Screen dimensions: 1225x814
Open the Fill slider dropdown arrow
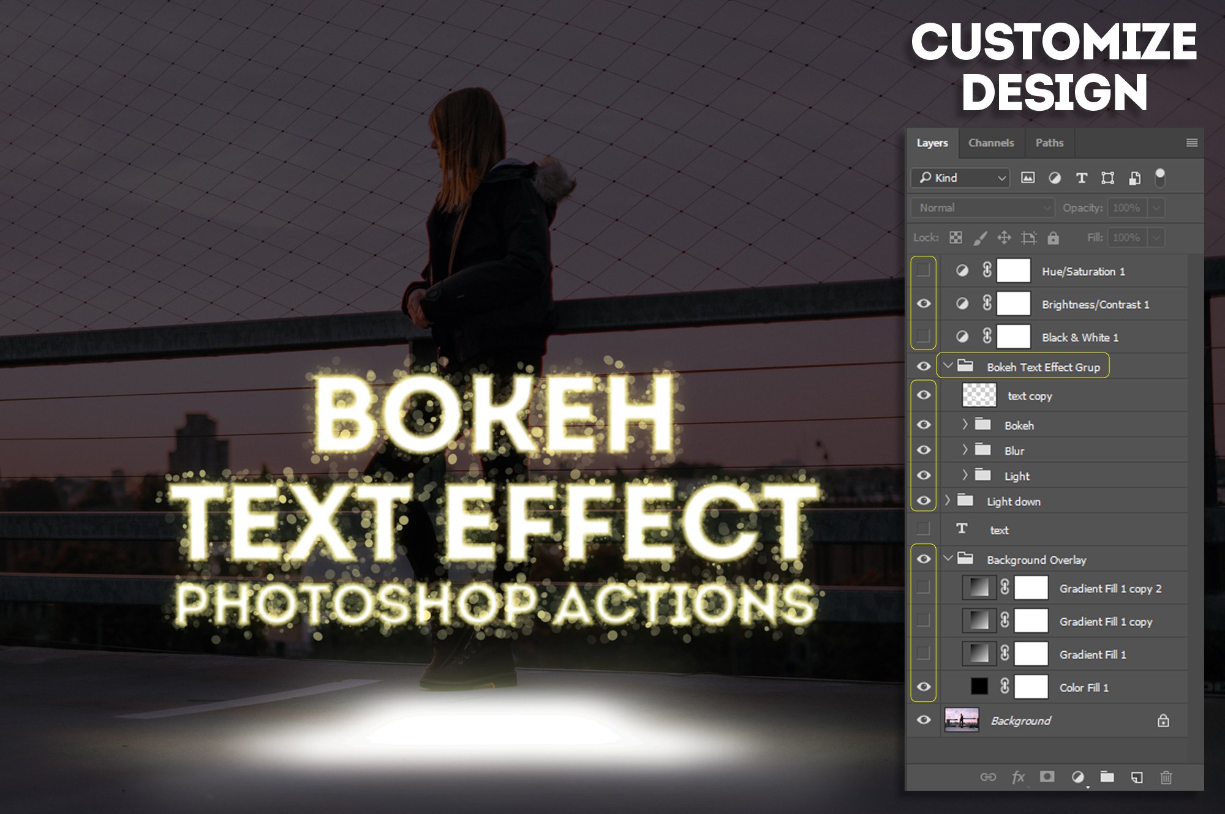(1156, 237)
